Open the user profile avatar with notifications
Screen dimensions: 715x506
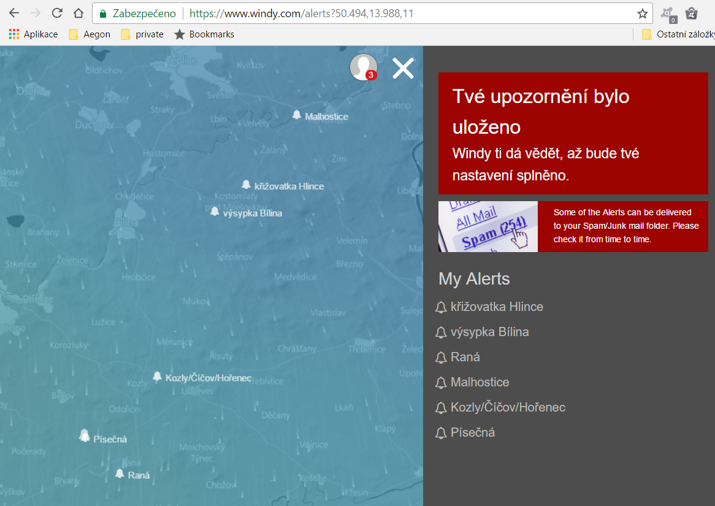tap(363, 67)
